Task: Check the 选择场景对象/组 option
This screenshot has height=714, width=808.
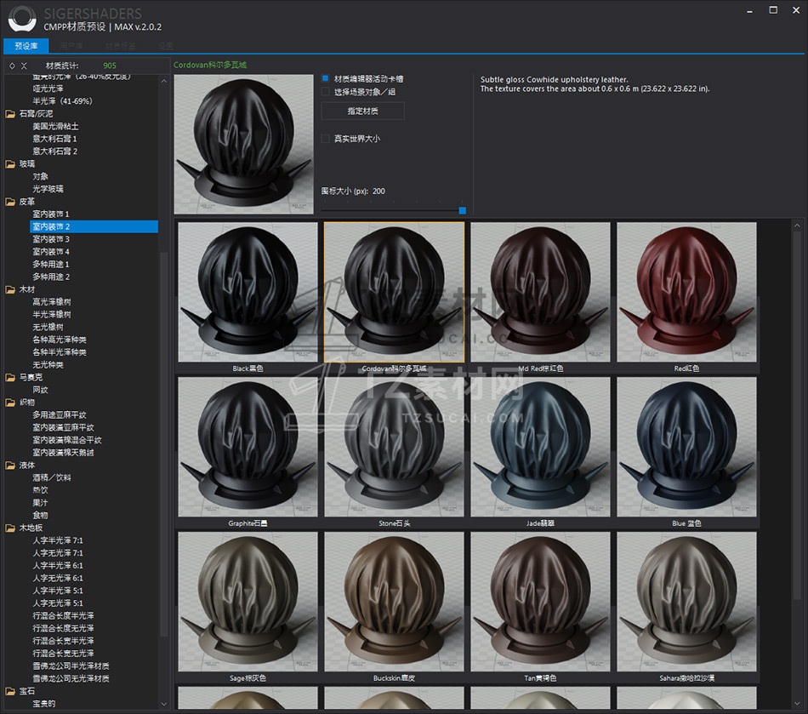Action: coord(325,92)
